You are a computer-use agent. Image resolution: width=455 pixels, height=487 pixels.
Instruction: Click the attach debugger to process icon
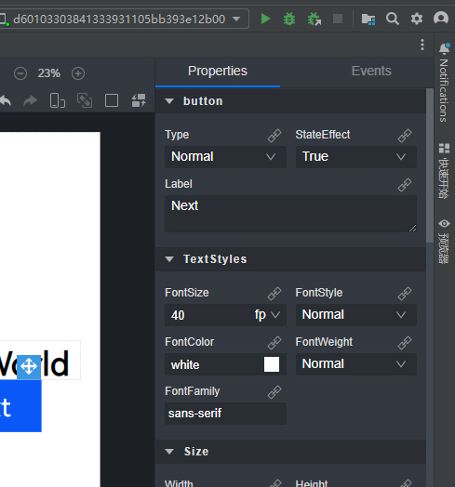(314, 19)
